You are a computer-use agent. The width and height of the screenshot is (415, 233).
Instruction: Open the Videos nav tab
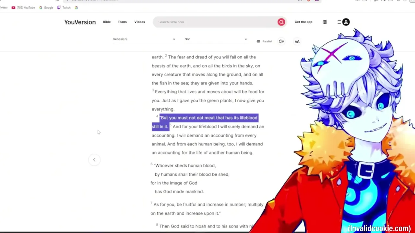(140, 22)
